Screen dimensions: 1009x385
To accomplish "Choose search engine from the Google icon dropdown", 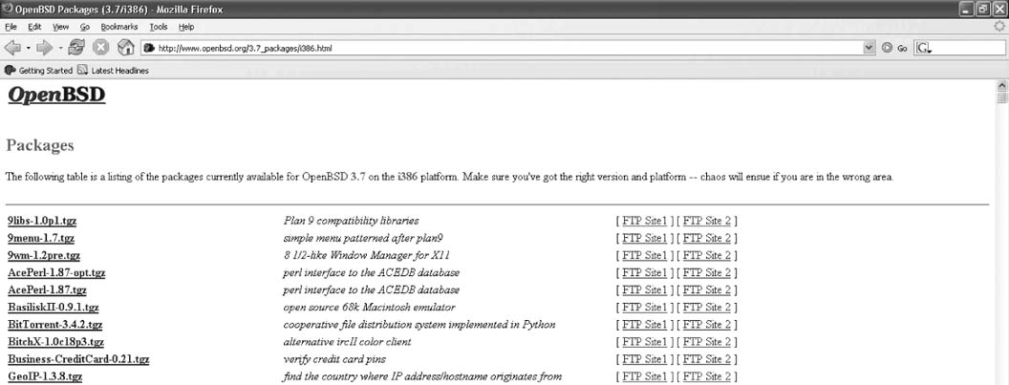I will click(x=925, y=47).
